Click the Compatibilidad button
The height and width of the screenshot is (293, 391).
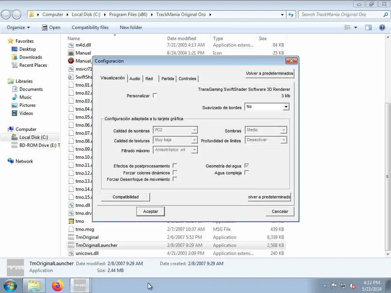tap(125, 197)
